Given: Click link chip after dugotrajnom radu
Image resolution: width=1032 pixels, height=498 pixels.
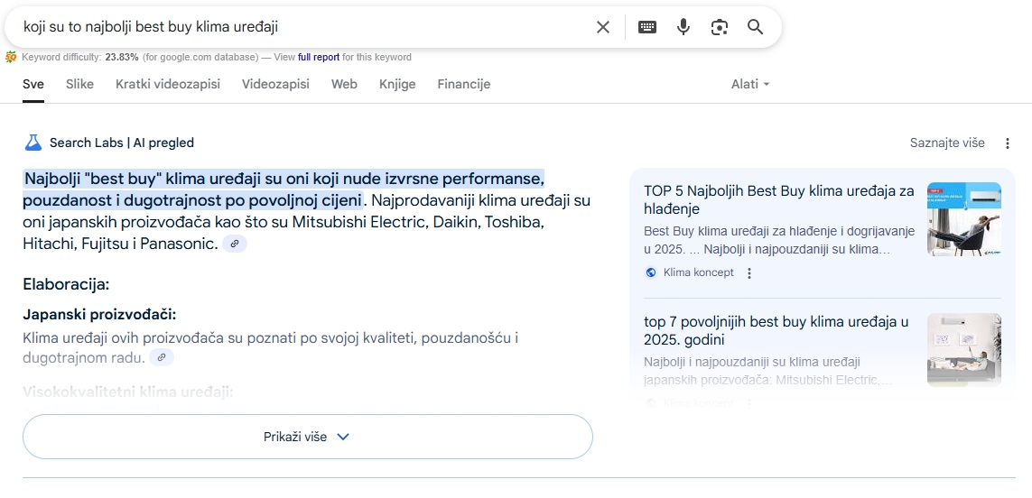Looking at the screenshot, I should pyautogui.click(x=162, y=357).
